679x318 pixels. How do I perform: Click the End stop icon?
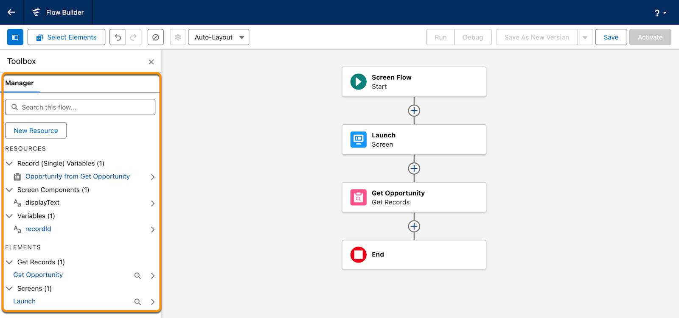[358, 255]
